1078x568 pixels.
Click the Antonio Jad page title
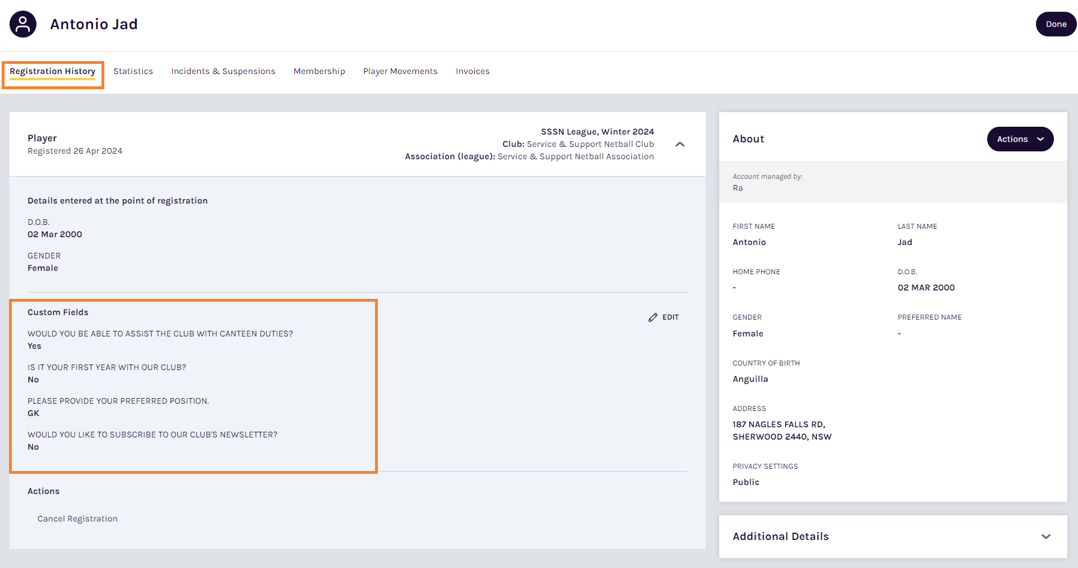(x=94, y=24)
